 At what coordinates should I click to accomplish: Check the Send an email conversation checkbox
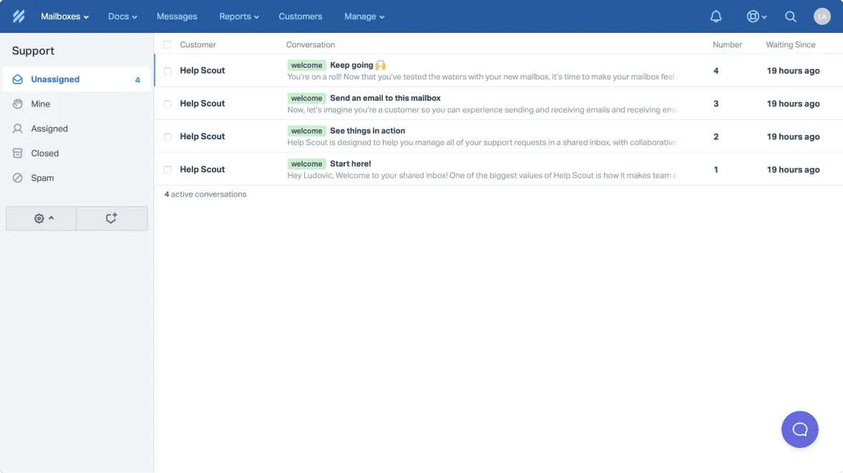tap(167, 104)
